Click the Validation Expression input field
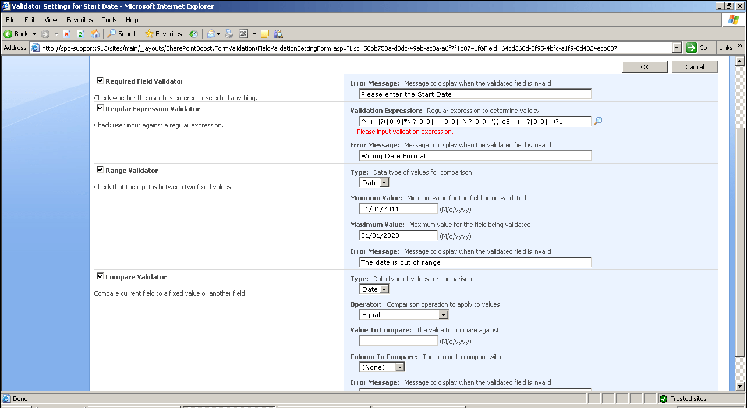 click(475, 121)
